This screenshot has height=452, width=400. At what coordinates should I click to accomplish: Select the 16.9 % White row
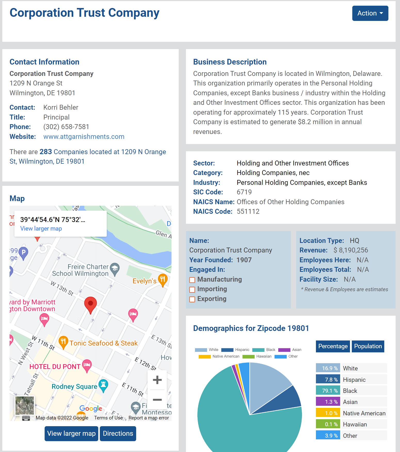(351, 368)
